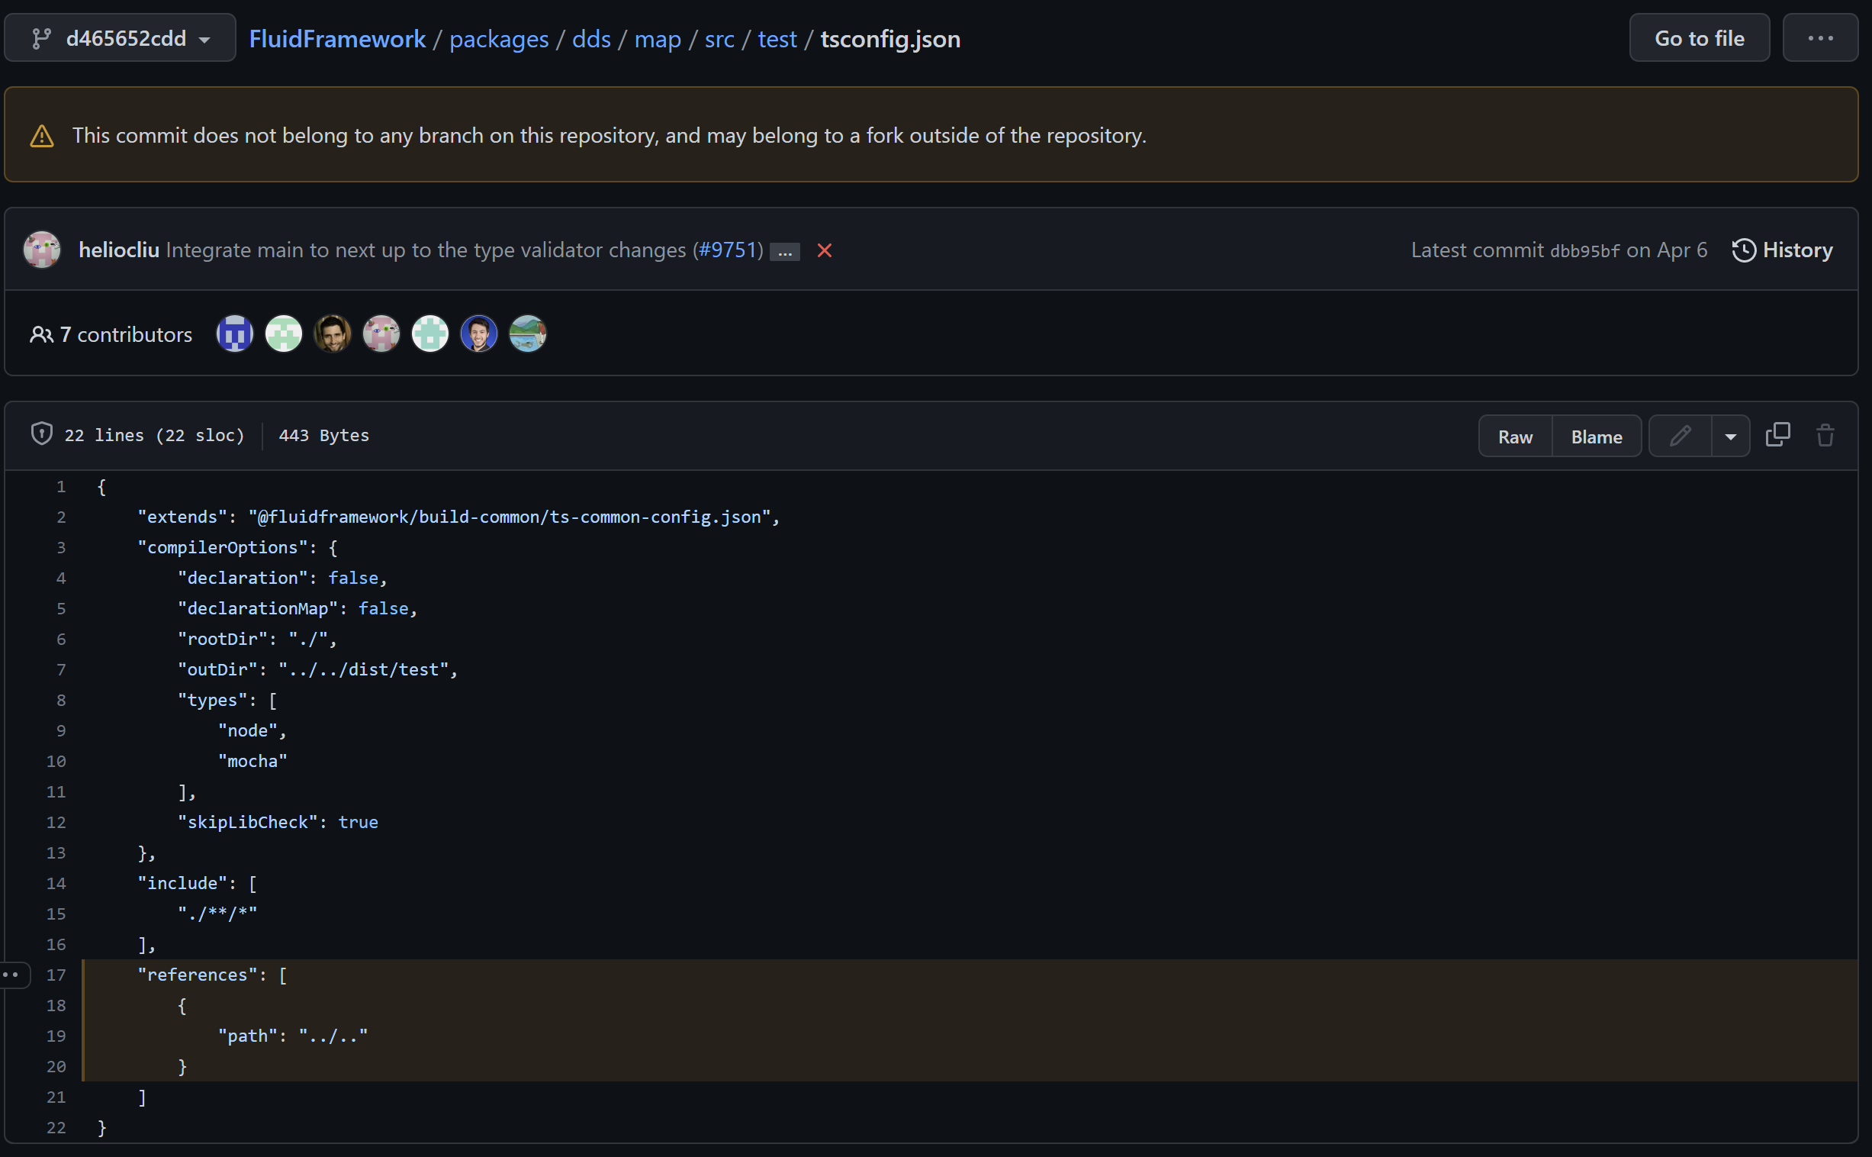Click the trash delete file icon

[1825, 436]
